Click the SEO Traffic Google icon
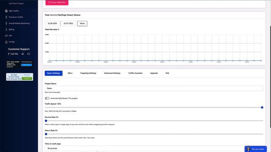The image size is (271, 152). click(6, 11)
